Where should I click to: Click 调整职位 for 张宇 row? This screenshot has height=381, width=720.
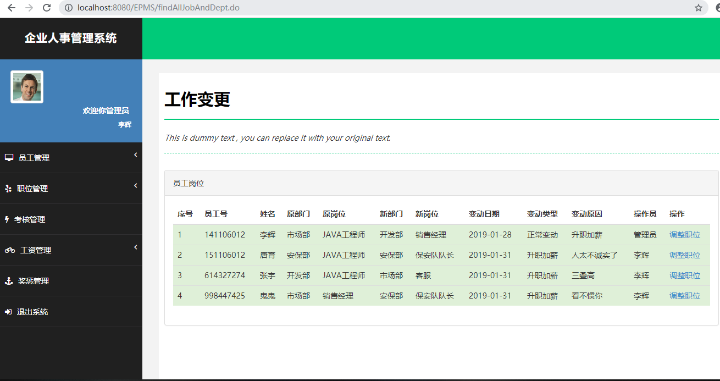[685, 275]
